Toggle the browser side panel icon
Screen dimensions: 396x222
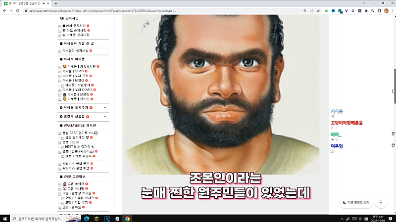(379, 11)
